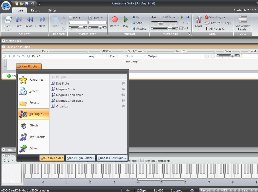Image resolution: width=258 pixels, height=192 pixels.
Task: Click the Undo quick-access icon
Action: [x=32, y=3]
